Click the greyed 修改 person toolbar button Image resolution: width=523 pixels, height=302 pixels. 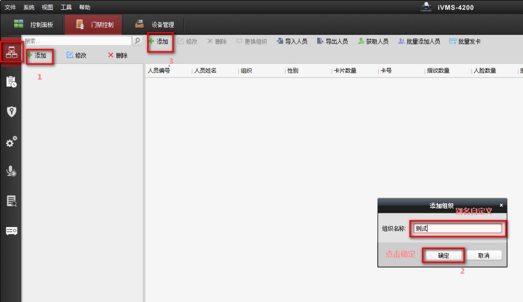click(x=187, y=41)
